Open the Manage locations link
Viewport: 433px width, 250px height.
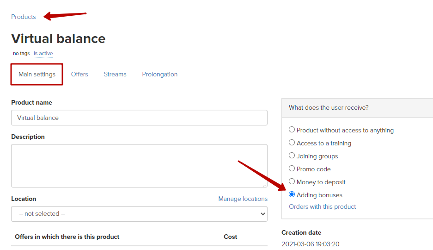coord(243,199)
